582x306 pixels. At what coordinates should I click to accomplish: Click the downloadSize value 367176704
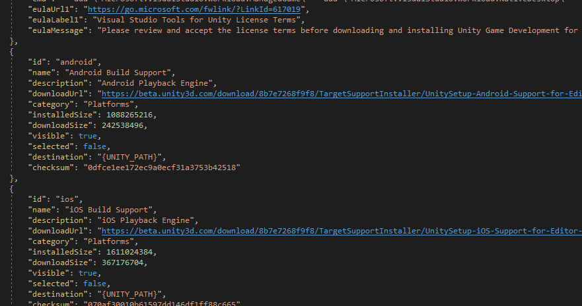pyautogui.click(x=122, y=262)
